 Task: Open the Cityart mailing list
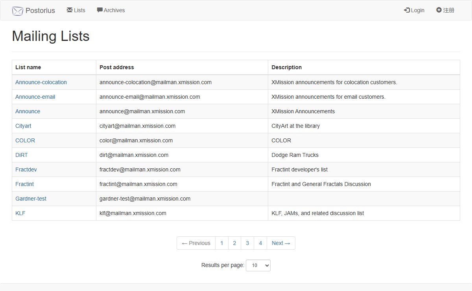click(23, 126)
